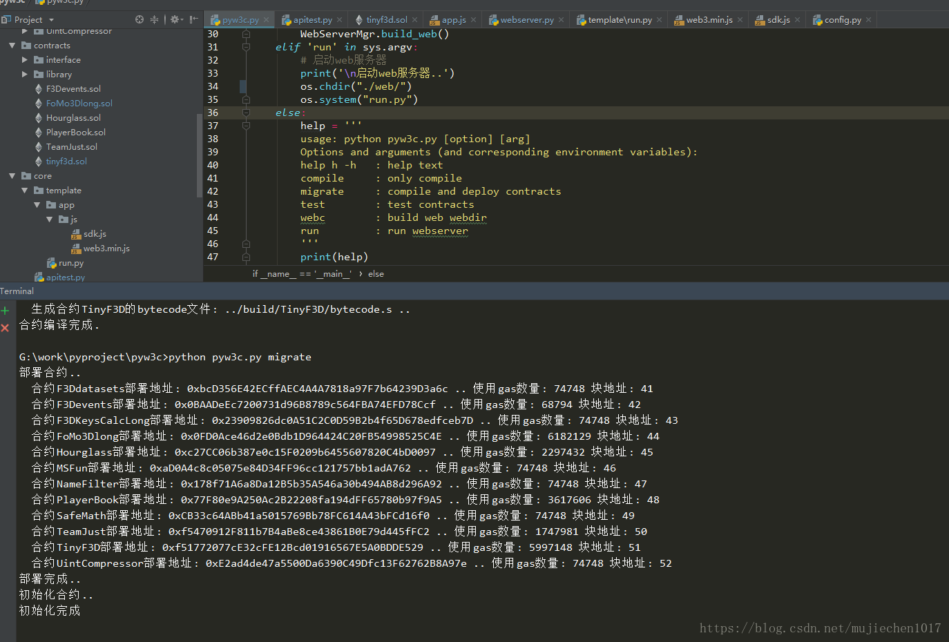This screenshot has height=642, width=949.
Task: Click the collapse all icon in Project panel
Action: (x=154, y=19)
